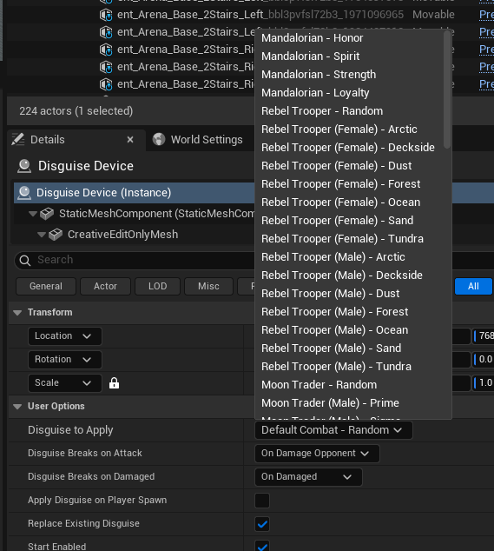The image size is (494, 551).
Task: Filter properties by Actor
Action: point(105,287)
